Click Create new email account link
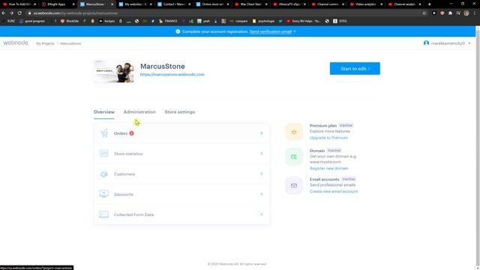The height and width of the screenshot is (270, 480). (334, 191)
